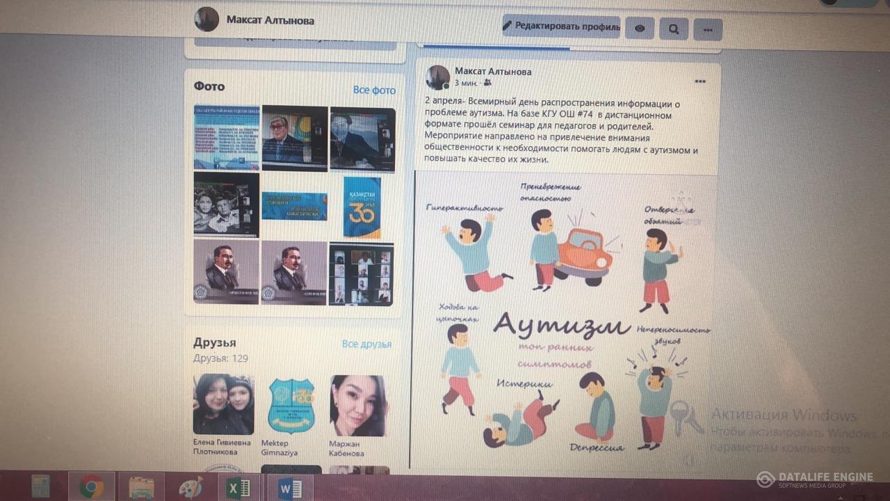Viewport: 890px width, 501px height.
Task: Click the name Mektep Gimnaziya
Action: [x=280, y=448]
